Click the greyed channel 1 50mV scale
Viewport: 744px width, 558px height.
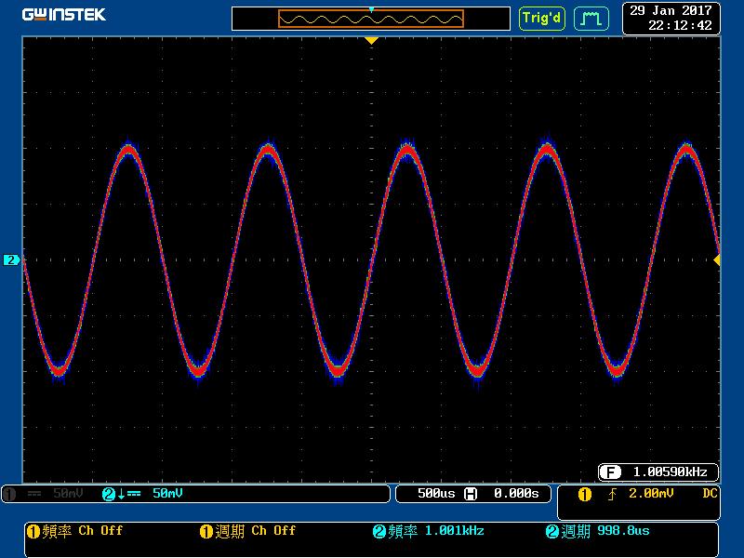[68, 494]
